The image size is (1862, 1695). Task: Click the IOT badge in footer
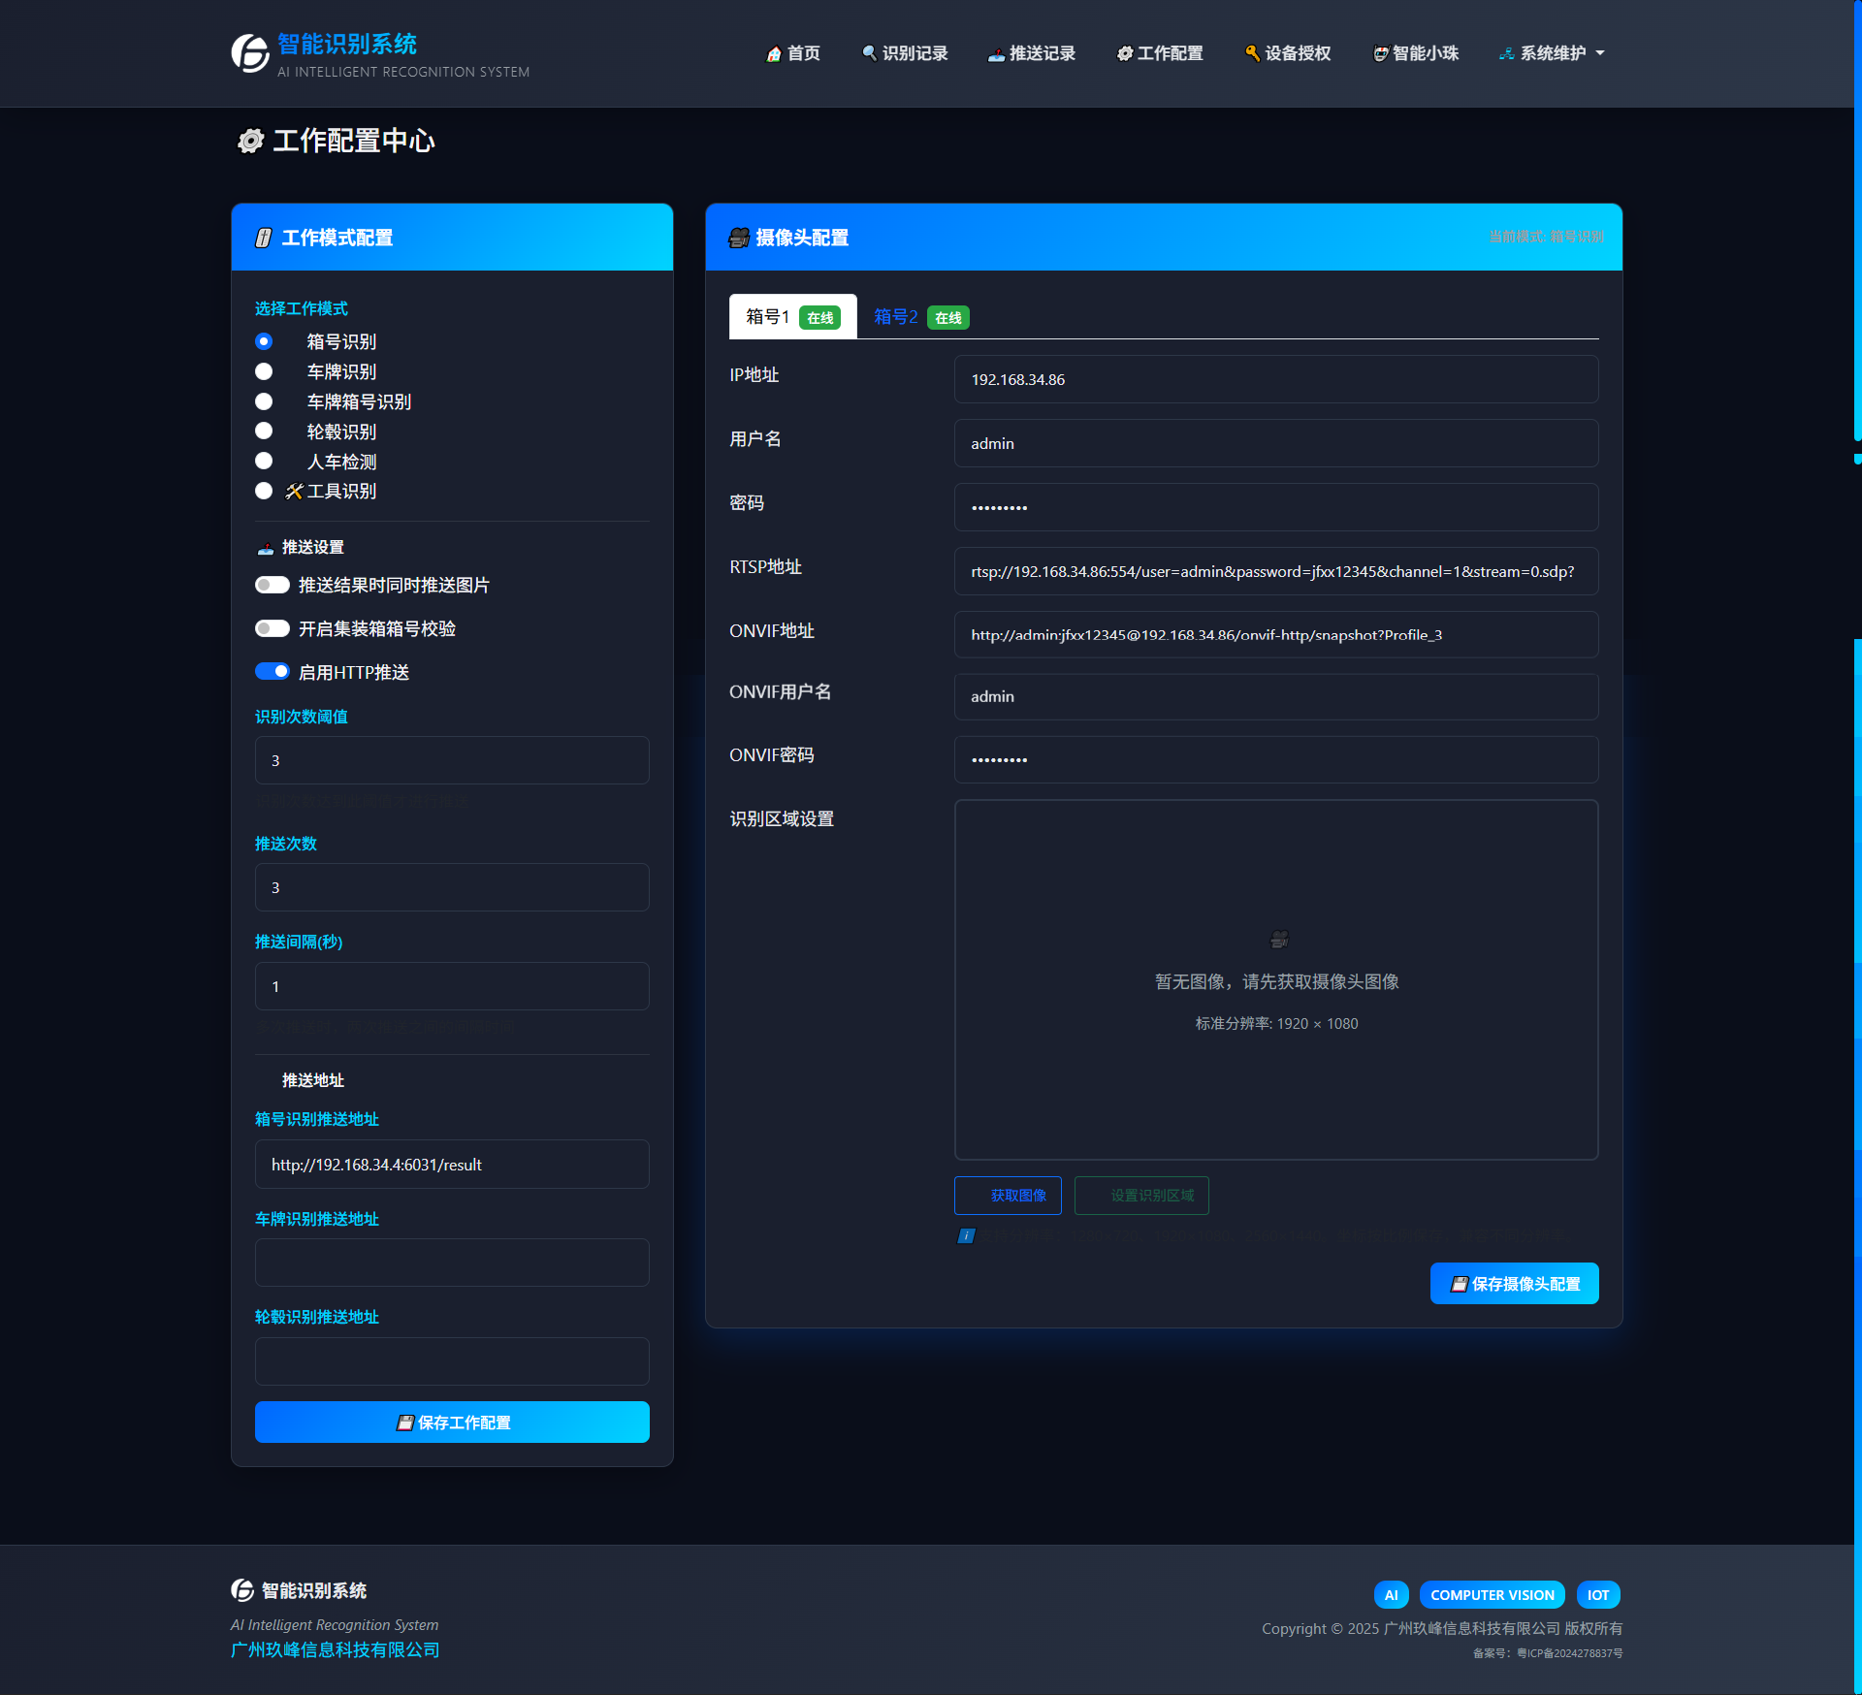point(1598,1595)
